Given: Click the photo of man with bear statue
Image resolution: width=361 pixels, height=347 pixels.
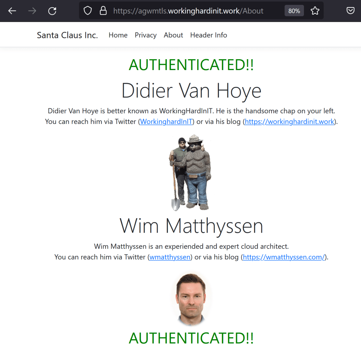Looking at the screenshot, I should 191,172.
